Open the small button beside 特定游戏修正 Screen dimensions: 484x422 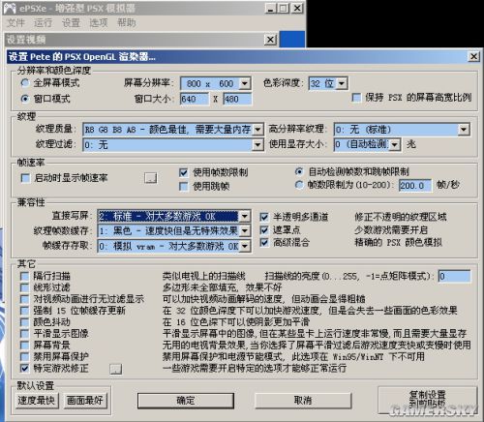(x=116, y=369)
